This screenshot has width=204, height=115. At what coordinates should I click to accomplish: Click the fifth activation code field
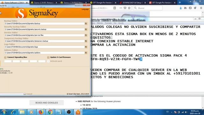(42, 61)
